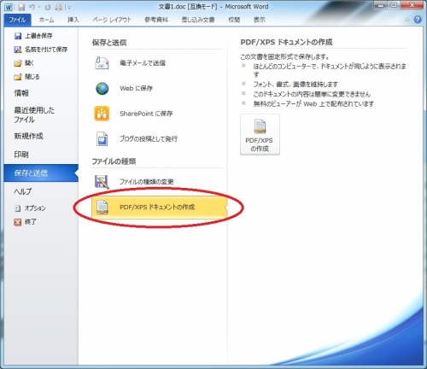Click the Undo icon in quick access toolbar
This screenshot has height=369, width=427.
pyautogui.click(x=32, y=7)
